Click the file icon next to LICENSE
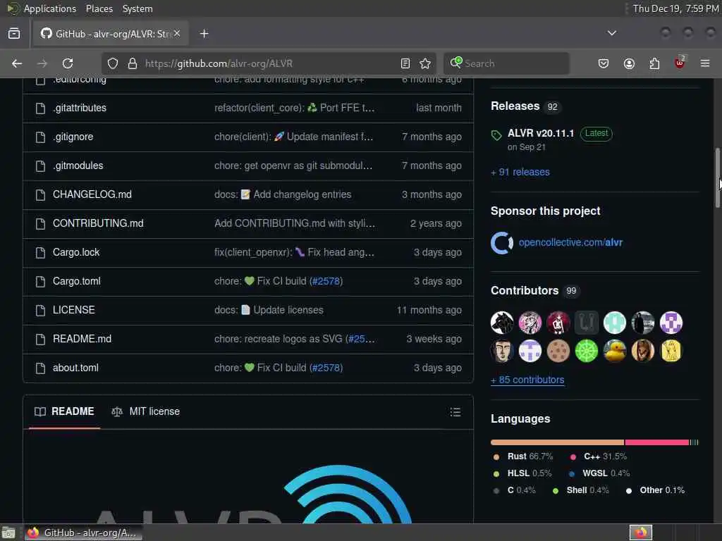Image resolution: width=722 pixels, height=541 pixels. click(40, 311)
